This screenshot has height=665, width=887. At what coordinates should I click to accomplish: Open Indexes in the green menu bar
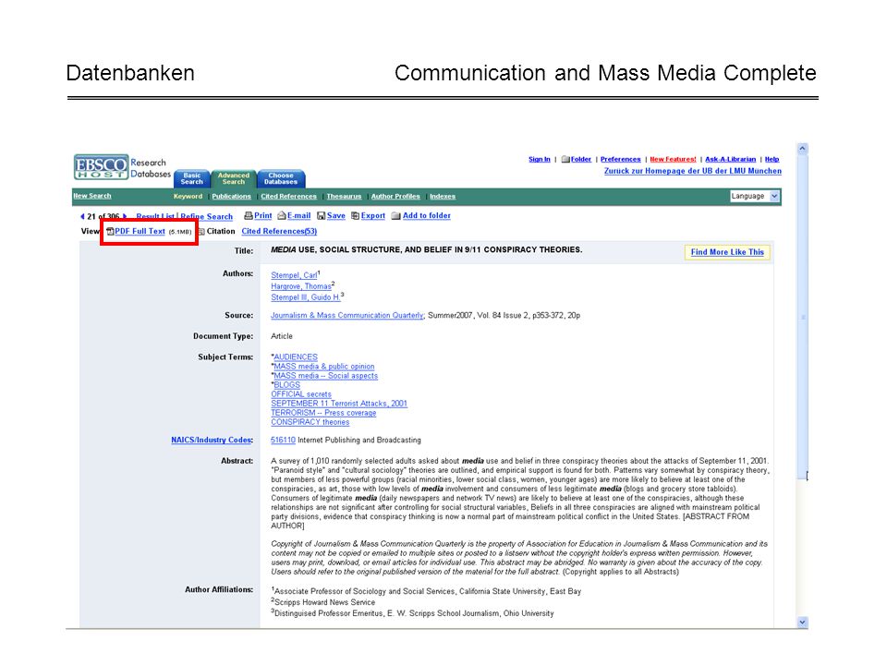(443, 196)
